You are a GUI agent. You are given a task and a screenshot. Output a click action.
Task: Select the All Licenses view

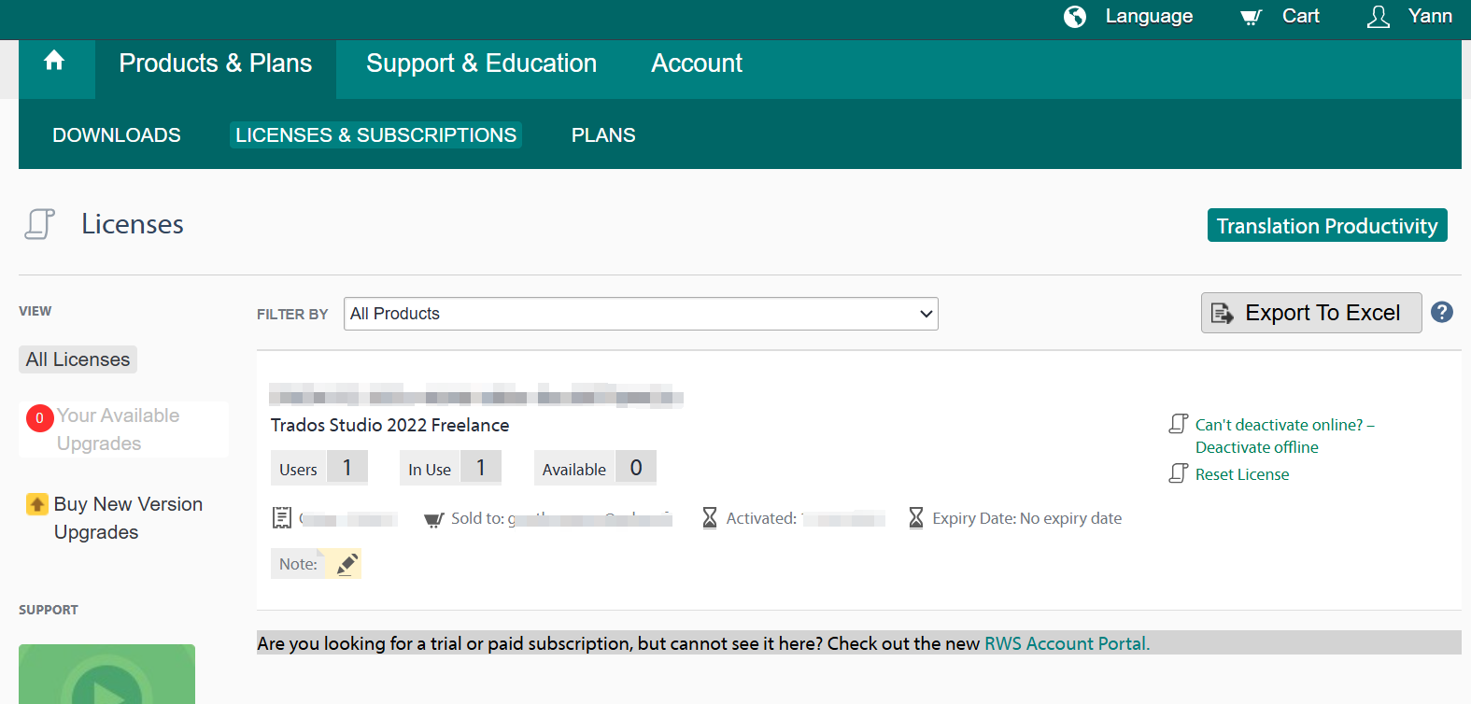(78, 359)
